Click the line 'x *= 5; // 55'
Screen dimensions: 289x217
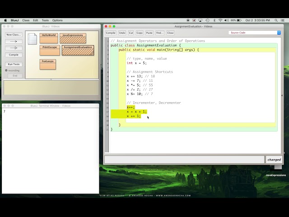point(140,85)
